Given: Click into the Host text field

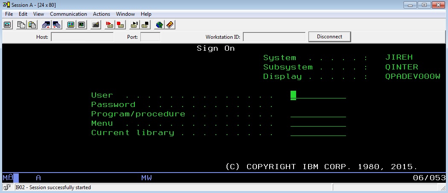Looking at the screenshot, I should (x=82, y=37).
